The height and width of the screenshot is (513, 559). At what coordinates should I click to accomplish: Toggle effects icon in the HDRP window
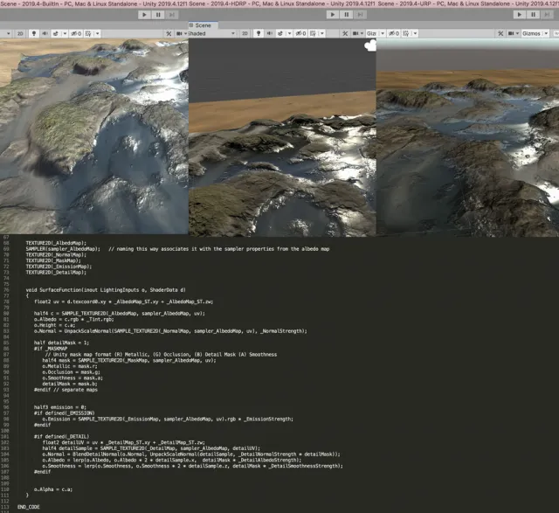[280, 33]
